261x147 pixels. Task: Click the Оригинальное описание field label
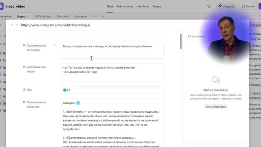click(36, 105)
